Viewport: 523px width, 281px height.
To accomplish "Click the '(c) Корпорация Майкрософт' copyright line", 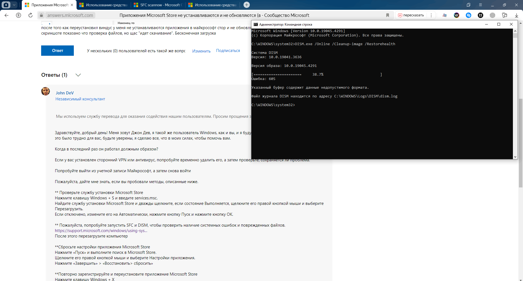I will coord(328,35).
